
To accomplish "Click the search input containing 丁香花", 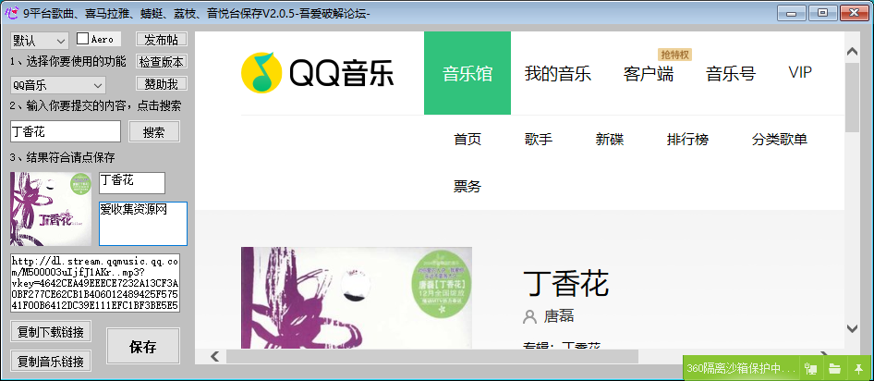I will click(66, 132).
